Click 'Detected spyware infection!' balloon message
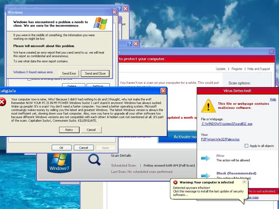Viewport: 279px width, 209px height. [x=192, y=188]
